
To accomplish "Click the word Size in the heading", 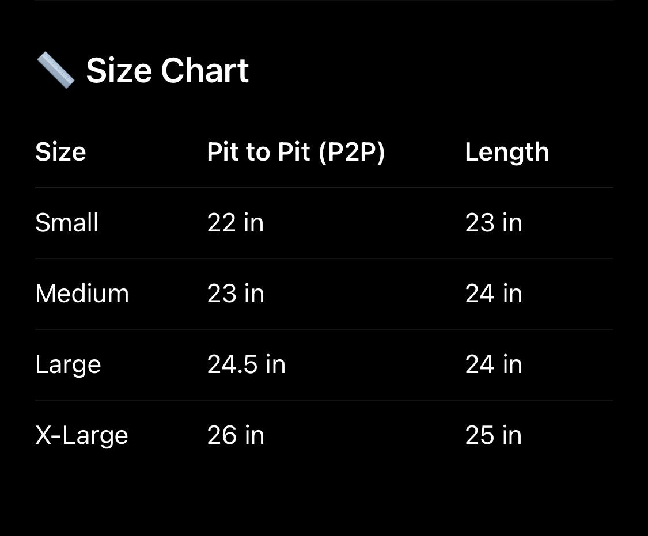I will pos(119,71).
